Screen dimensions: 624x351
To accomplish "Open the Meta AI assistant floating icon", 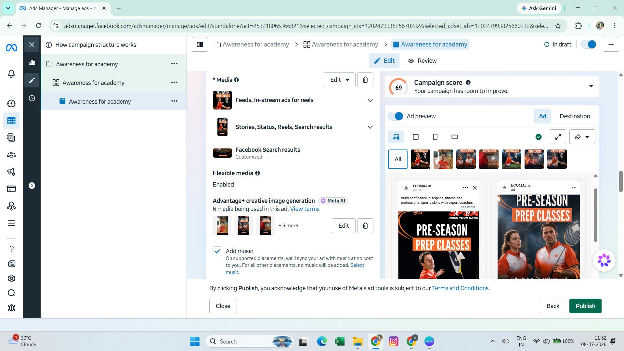I will pos(604,260).
